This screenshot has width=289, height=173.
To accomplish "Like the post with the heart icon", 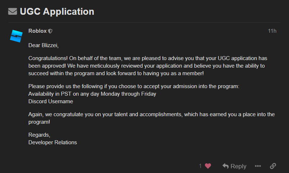I will tap(208, 166).
